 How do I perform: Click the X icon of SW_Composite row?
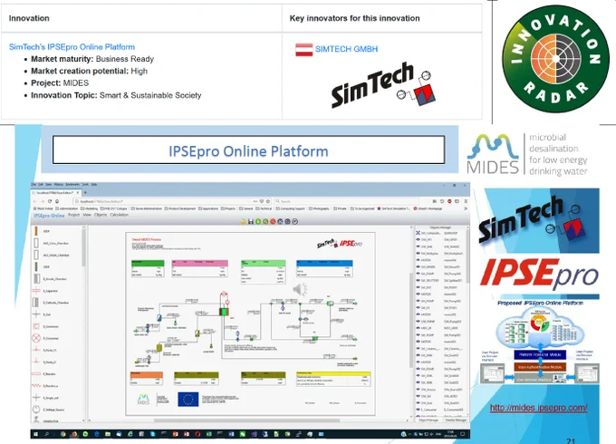pos(418,233)
